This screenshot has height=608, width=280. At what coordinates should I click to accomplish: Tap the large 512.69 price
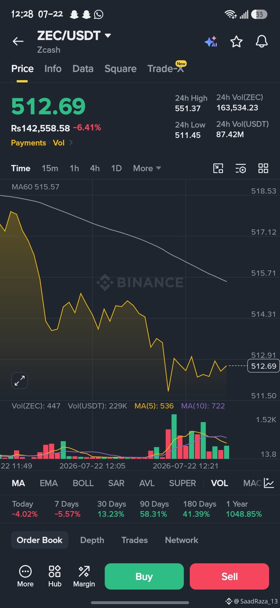48,106
